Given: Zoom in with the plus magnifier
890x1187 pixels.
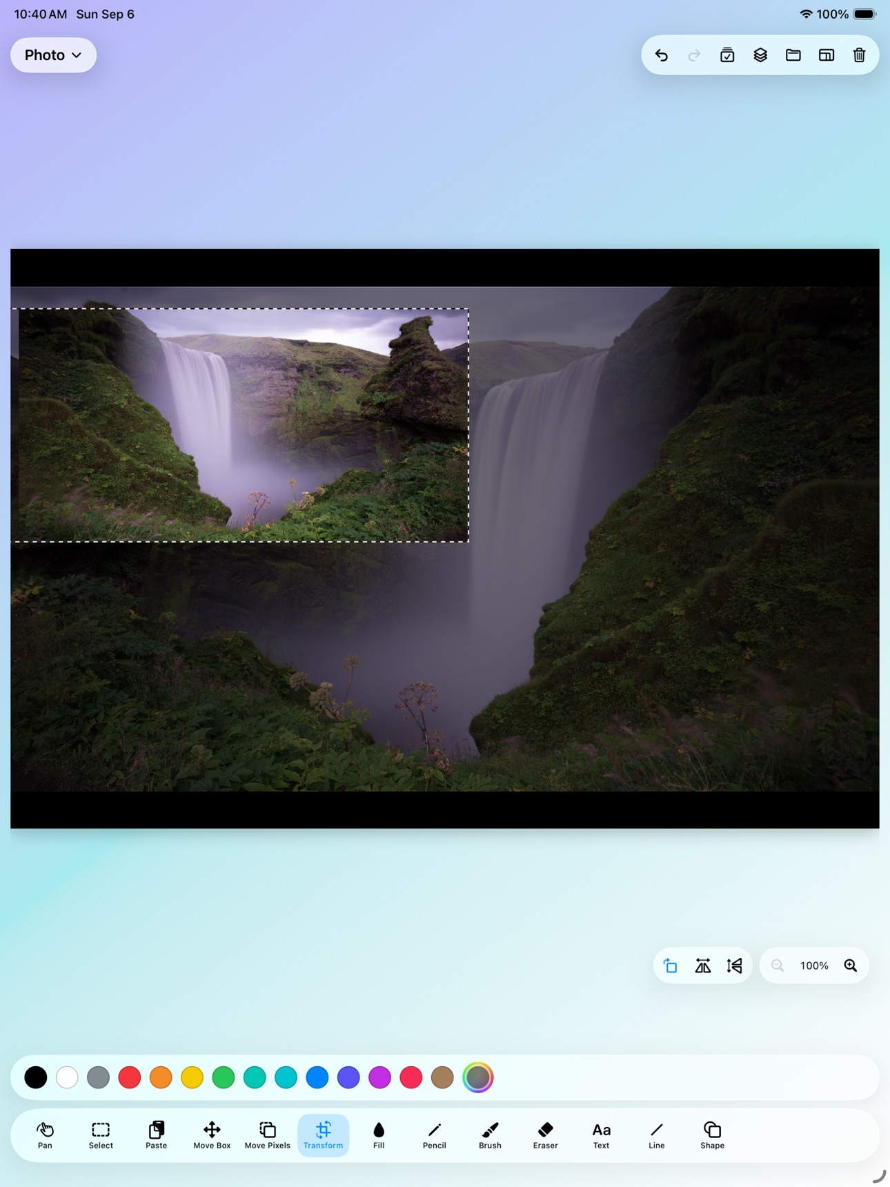Looking at the screenshot, I should 851,965.
